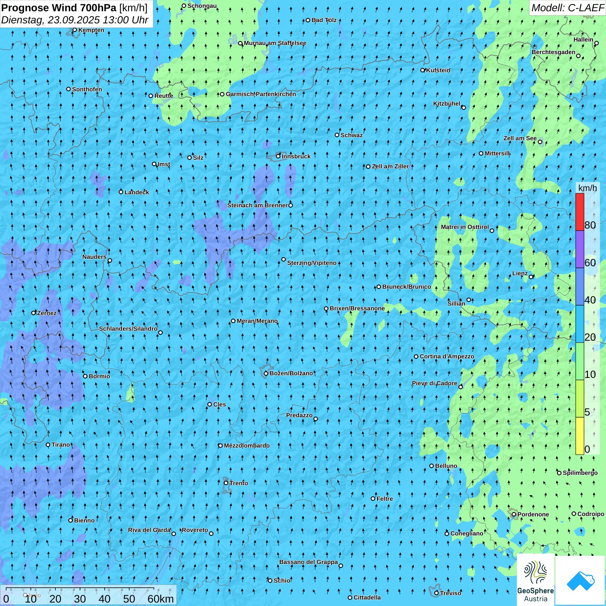Click the Berchtesgaden label
606x606 pixels.
coord(553,52)
